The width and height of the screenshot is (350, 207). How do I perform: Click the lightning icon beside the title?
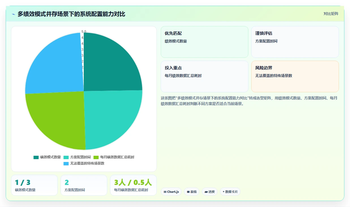[13, 14]
